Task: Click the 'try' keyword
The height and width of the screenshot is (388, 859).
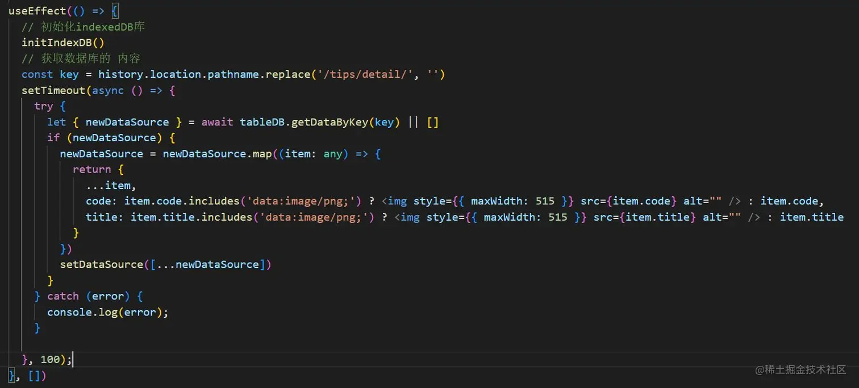Action: 44,106
